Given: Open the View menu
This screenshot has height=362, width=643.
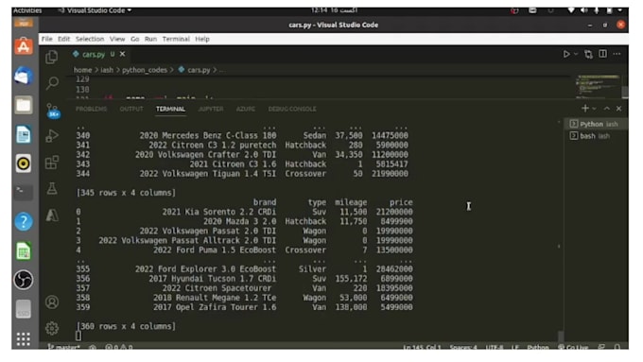Looking at the screenshot, I should coord(117,39).
